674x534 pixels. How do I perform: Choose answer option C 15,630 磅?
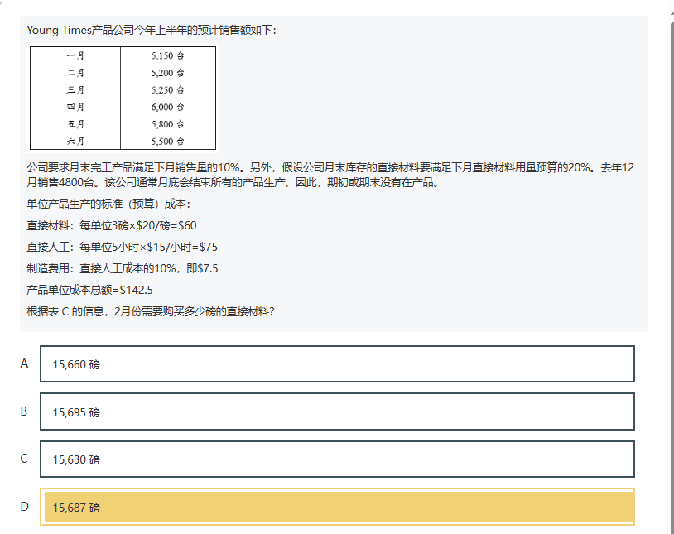point(337,459)
